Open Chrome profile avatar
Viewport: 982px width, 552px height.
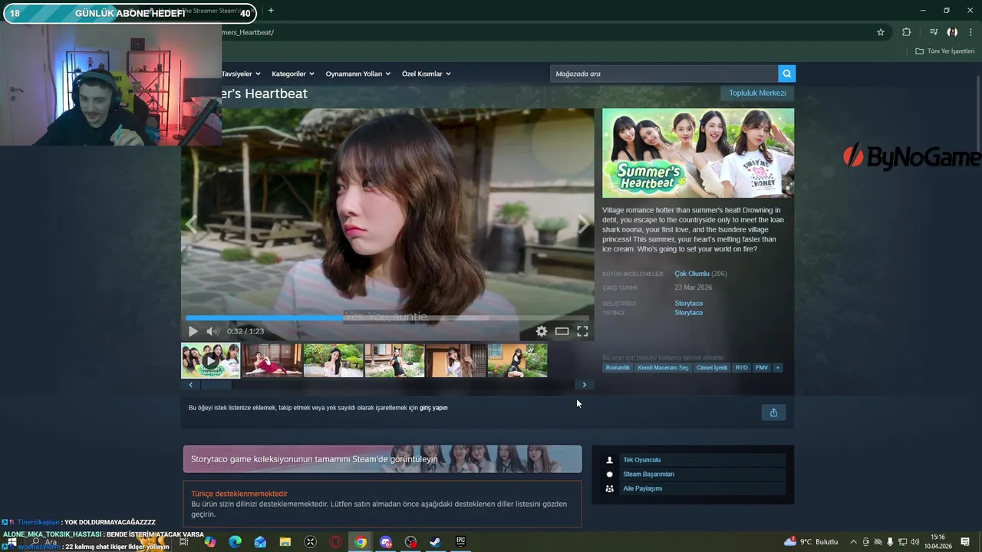952,32
